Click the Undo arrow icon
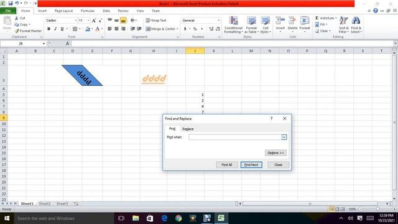The width and height of the screenshot is (398, 224). pyautogui.click(x=17, y=3)
